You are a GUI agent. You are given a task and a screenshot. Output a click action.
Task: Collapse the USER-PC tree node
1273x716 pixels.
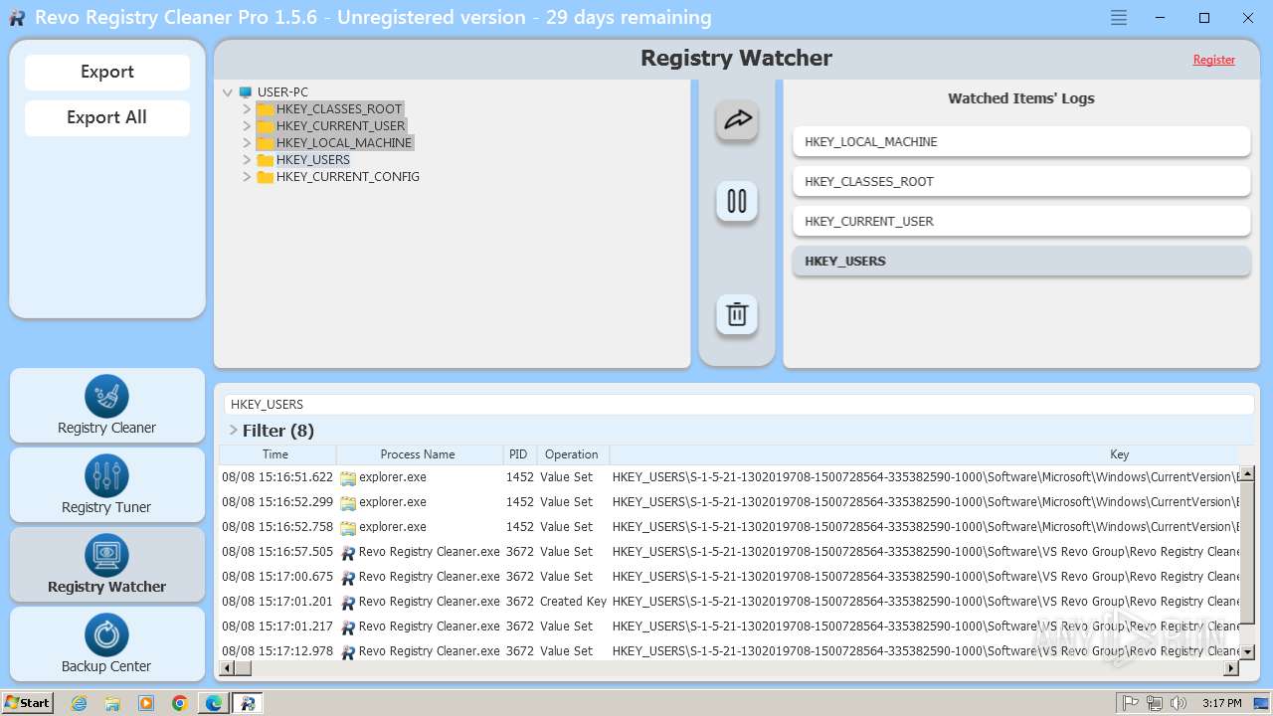coord(228,92)
